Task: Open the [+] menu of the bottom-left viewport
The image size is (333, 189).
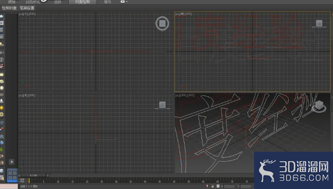Action: 20,96
